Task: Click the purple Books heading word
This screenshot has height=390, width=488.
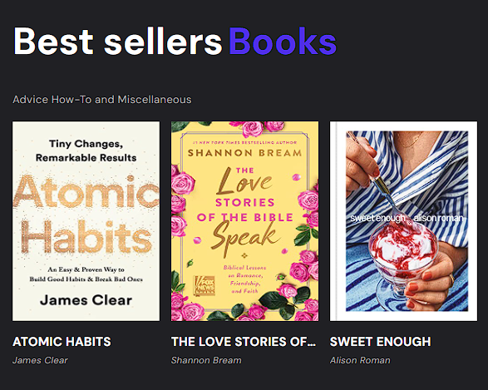Action: (283, 41)
